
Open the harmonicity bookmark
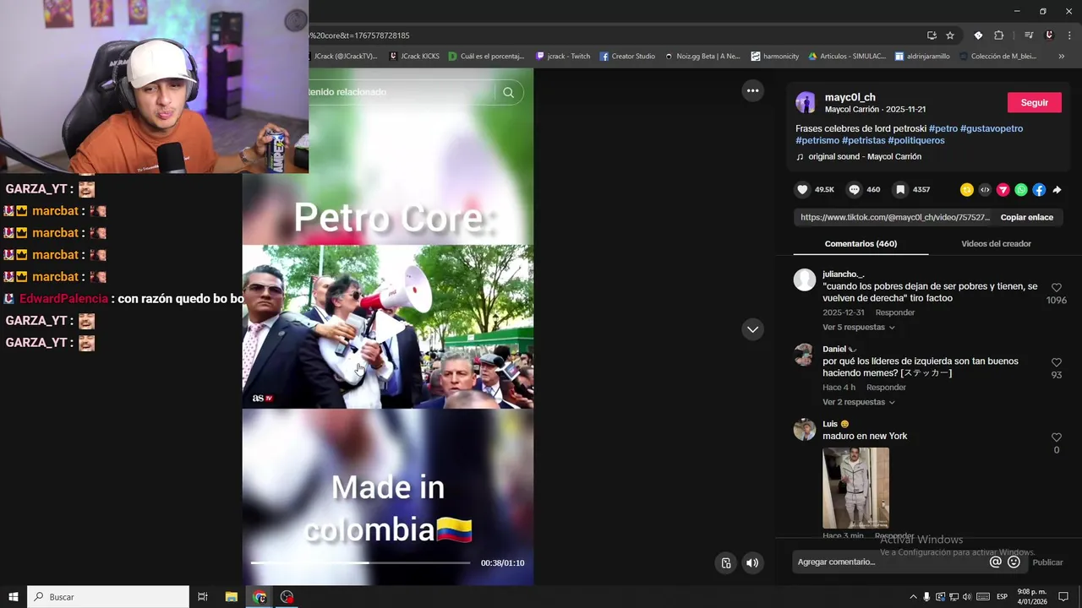coord(775,57)
